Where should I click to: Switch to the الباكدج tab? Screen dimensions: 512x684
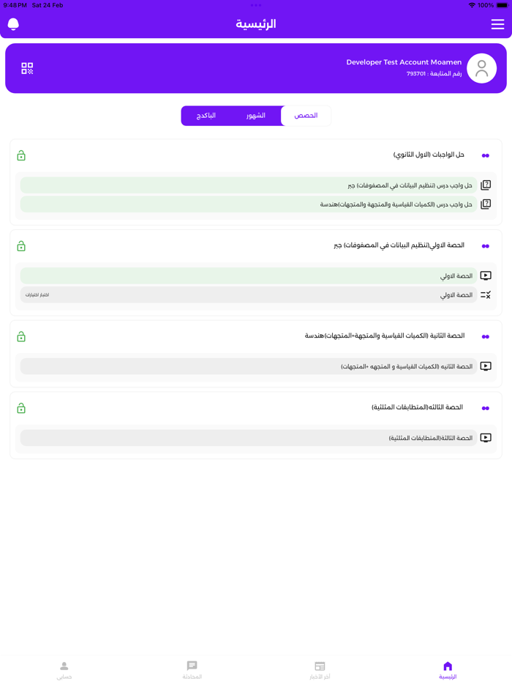click(207, 115)
